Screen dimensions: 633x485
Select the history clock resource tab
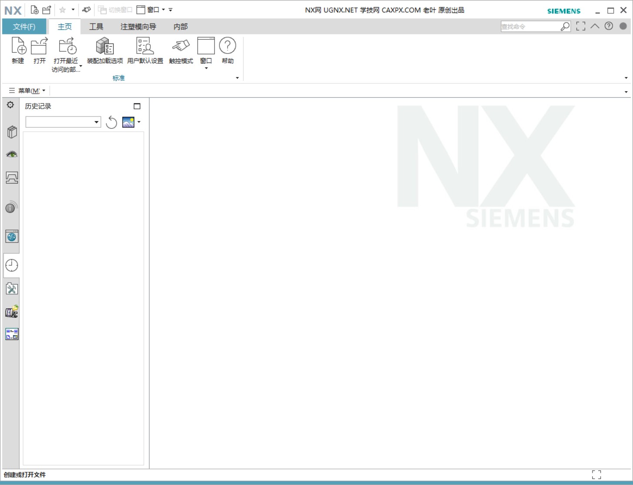12,265
